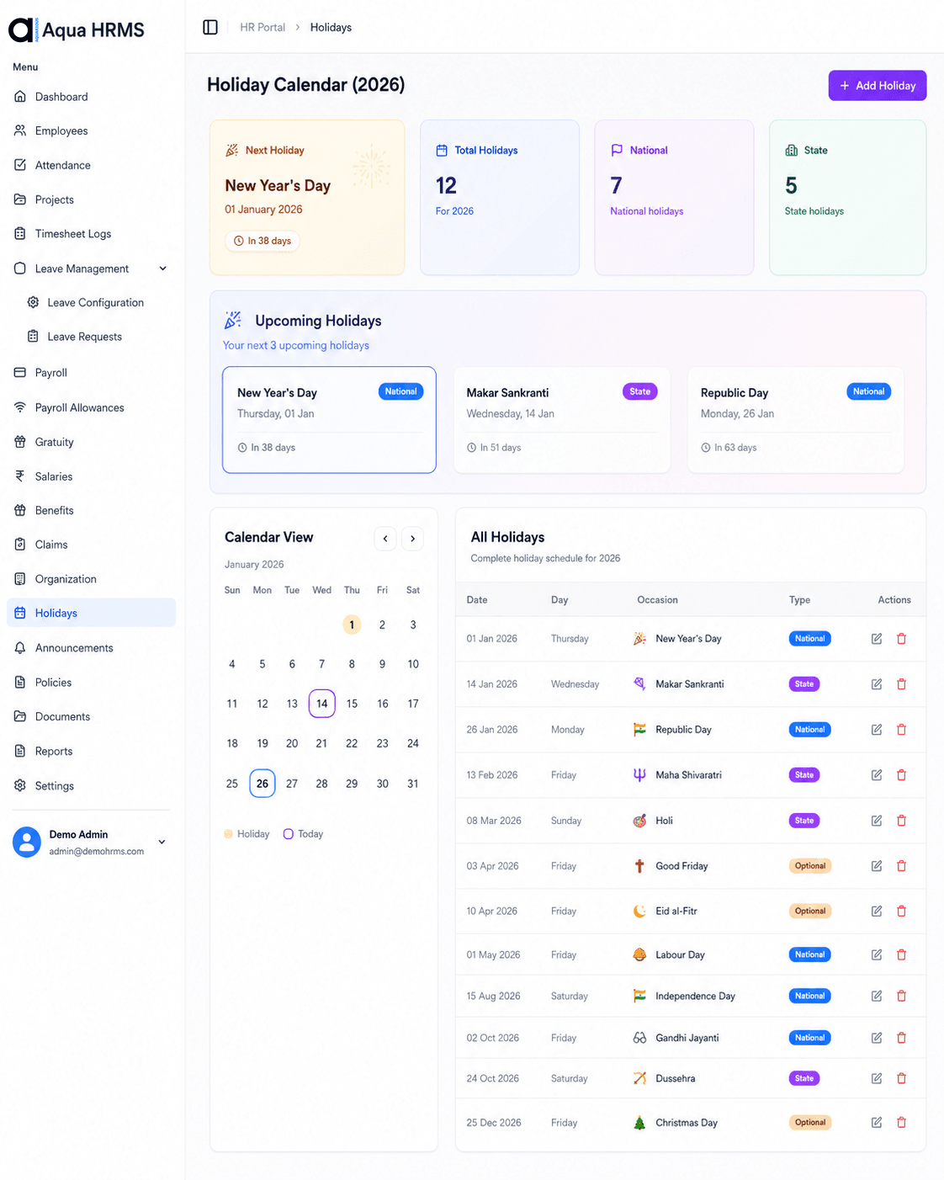
Task: Edit the Independence Day holiday entry
Action: coord(877,996)
